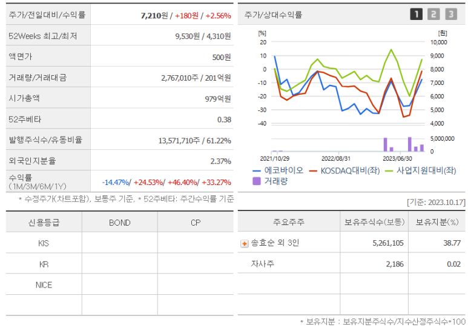
Task: Select chart view button 1
Action: click(x=416, y=14)
